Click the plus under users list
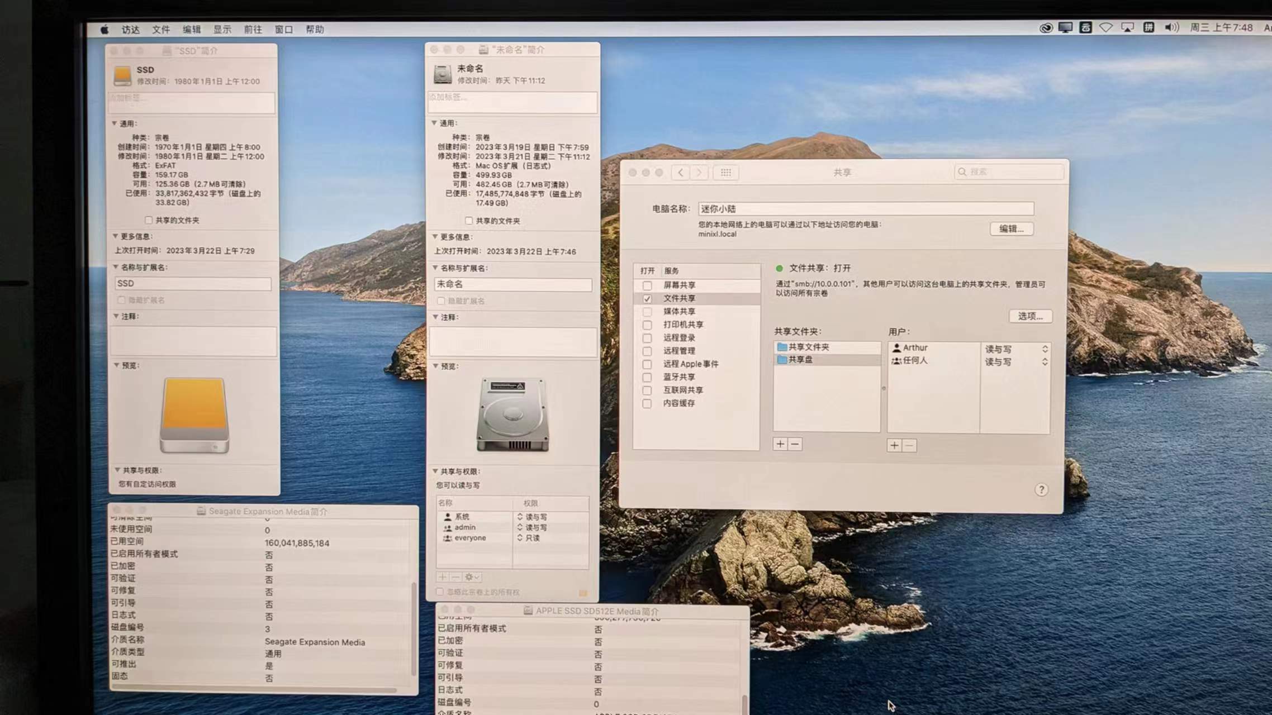The height and width of the screenshot is (715, 1272). 894,445
